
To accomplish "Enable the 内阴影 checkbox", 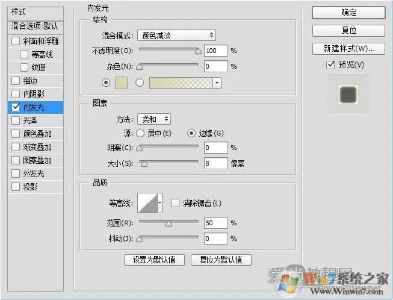I will (x=16, y=94).
